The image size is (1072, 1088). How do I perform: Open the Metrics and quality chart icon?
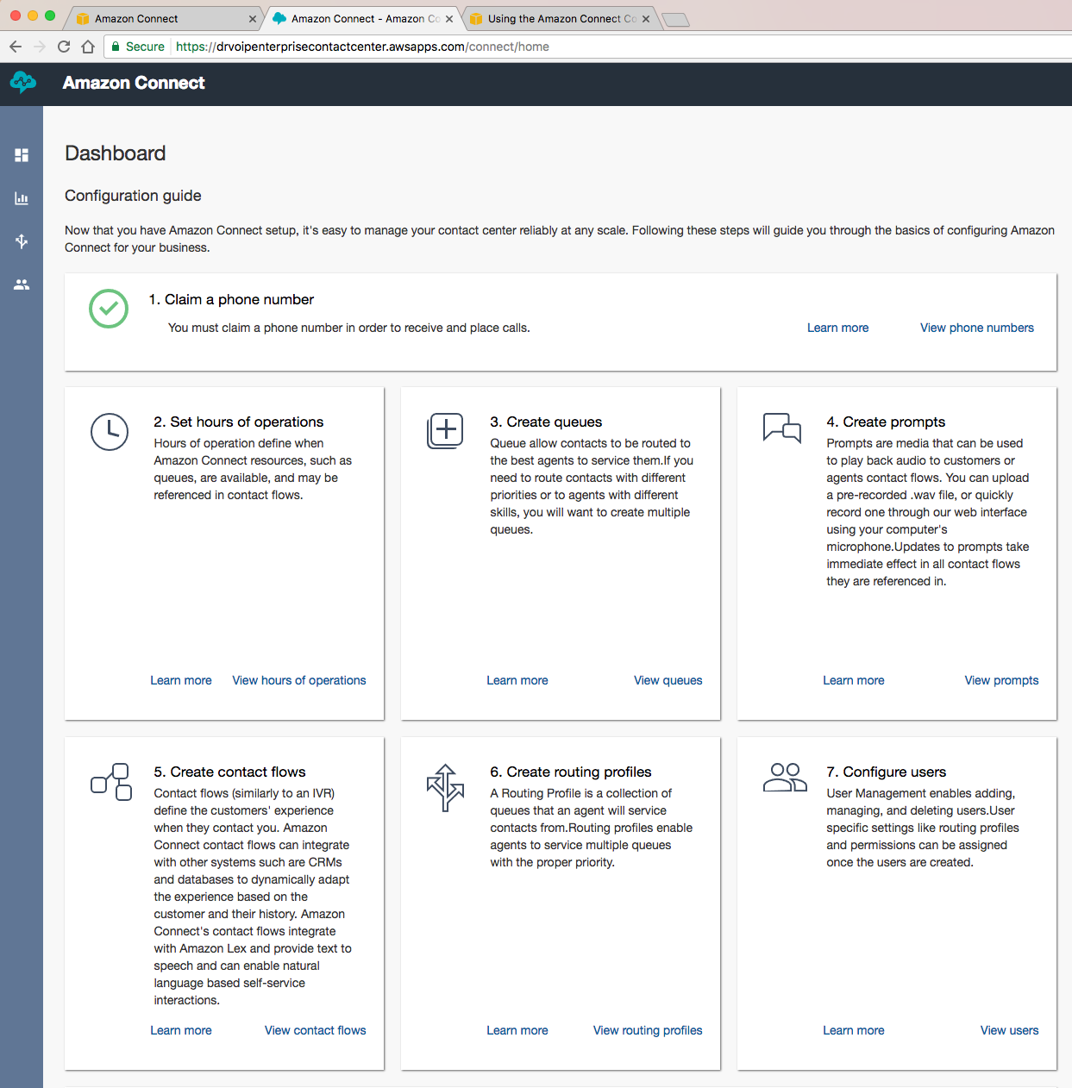(22, 198)
